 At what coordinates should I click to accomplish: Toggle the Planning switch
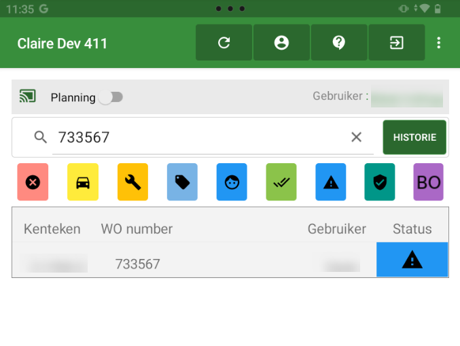(111, 97)
